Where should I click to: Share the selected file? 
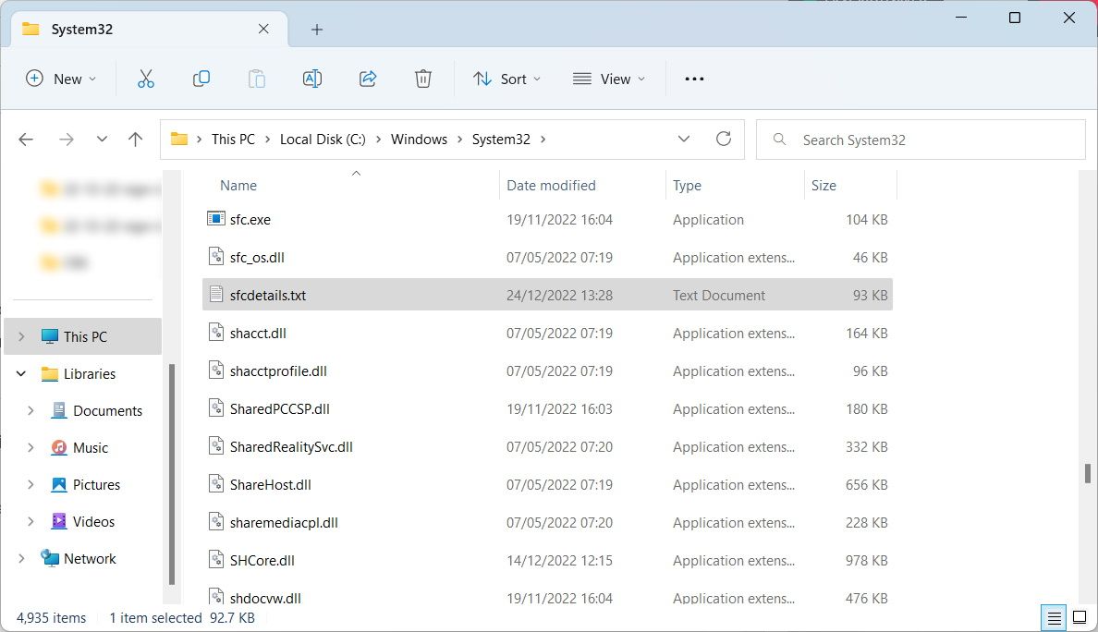pyautogui.click(x=367, y=79)
